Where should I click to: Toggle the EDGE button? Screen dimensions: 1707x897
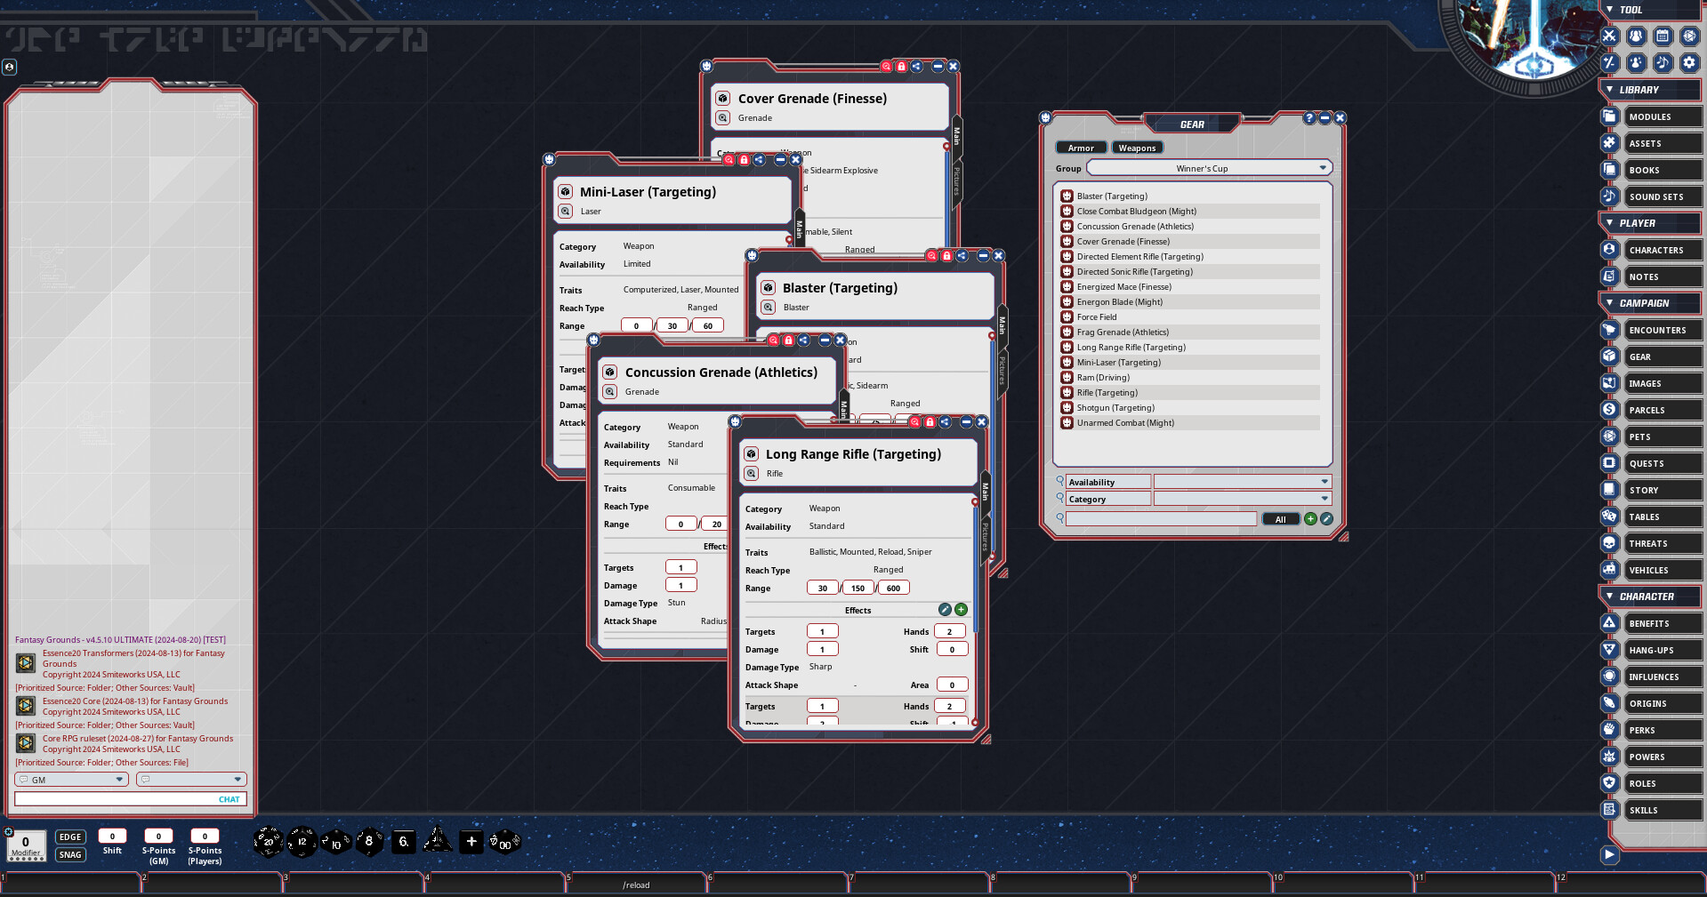tap(70, 837)
